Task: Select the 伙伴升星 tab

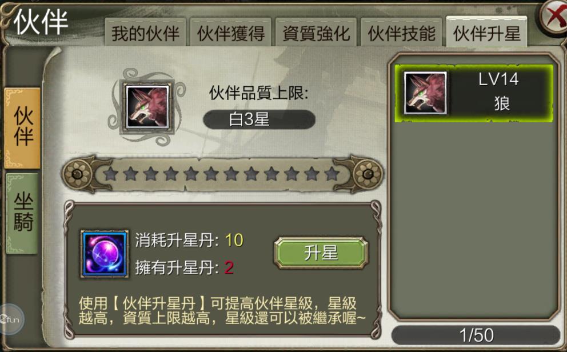Action: click(x=487, y=32)
